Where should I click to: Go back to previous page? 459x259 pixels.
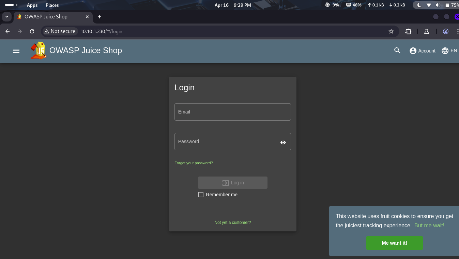pyautogui.click(x=7, y=31)
